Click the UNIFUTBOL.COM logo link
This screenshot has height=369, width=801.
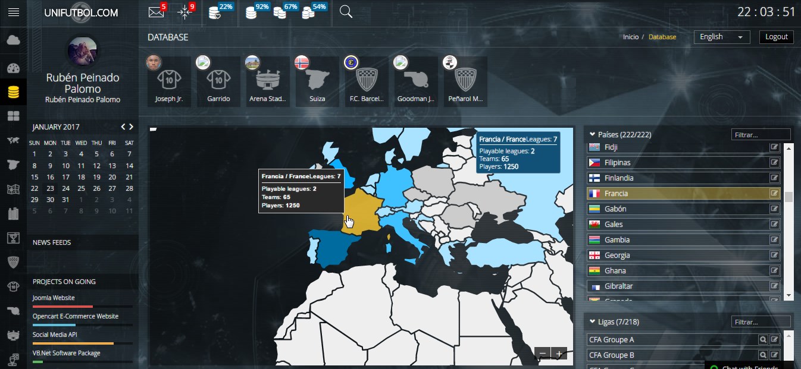click(x=81, y=12)
